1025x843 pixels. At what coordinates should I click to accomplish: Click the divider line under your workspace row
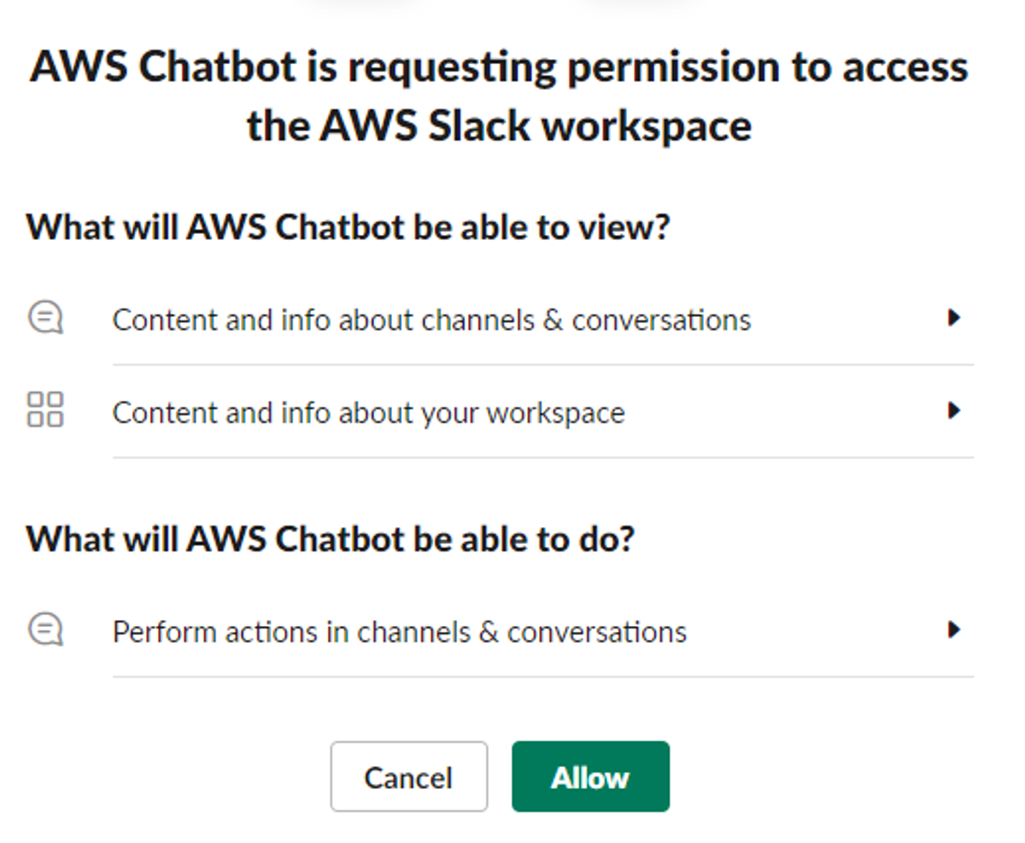point(543,457)
